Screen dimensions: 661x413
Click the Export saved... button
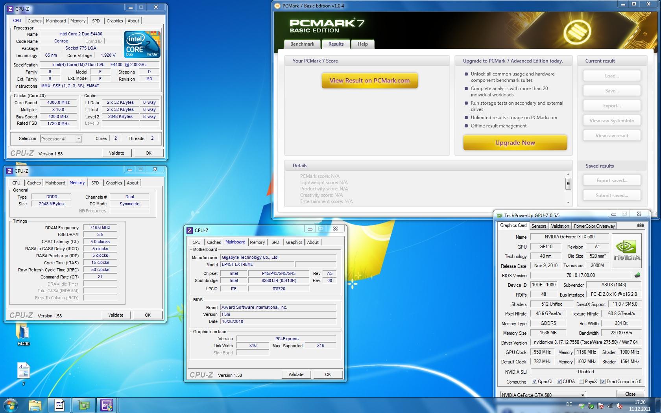(x=612, y=181)
